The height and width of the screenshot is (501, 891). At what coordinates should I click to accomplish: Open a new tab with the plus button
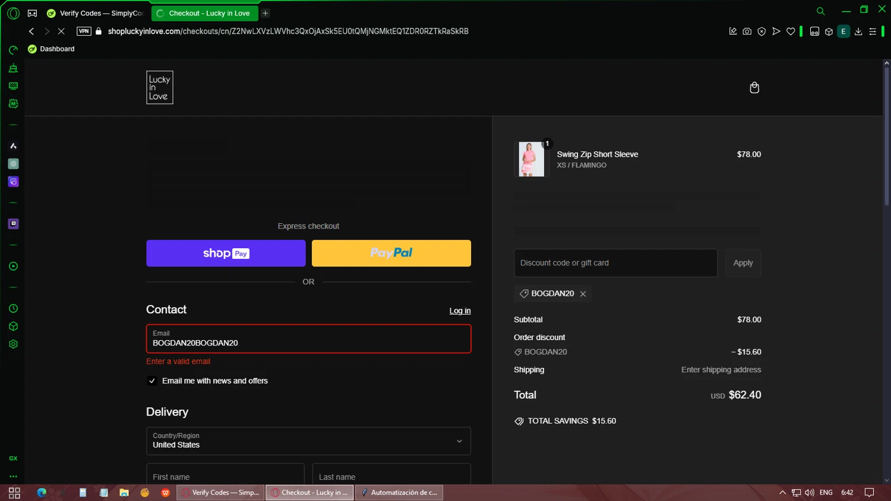tap(266, 13)
